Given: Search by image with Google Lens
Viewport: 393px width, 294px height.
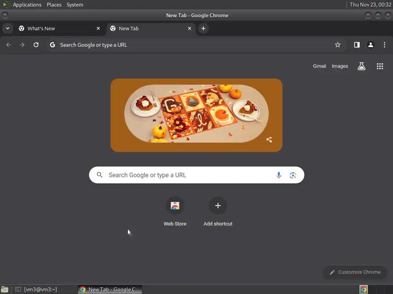Looking at the screenshot, I should (x=293, y=175).
